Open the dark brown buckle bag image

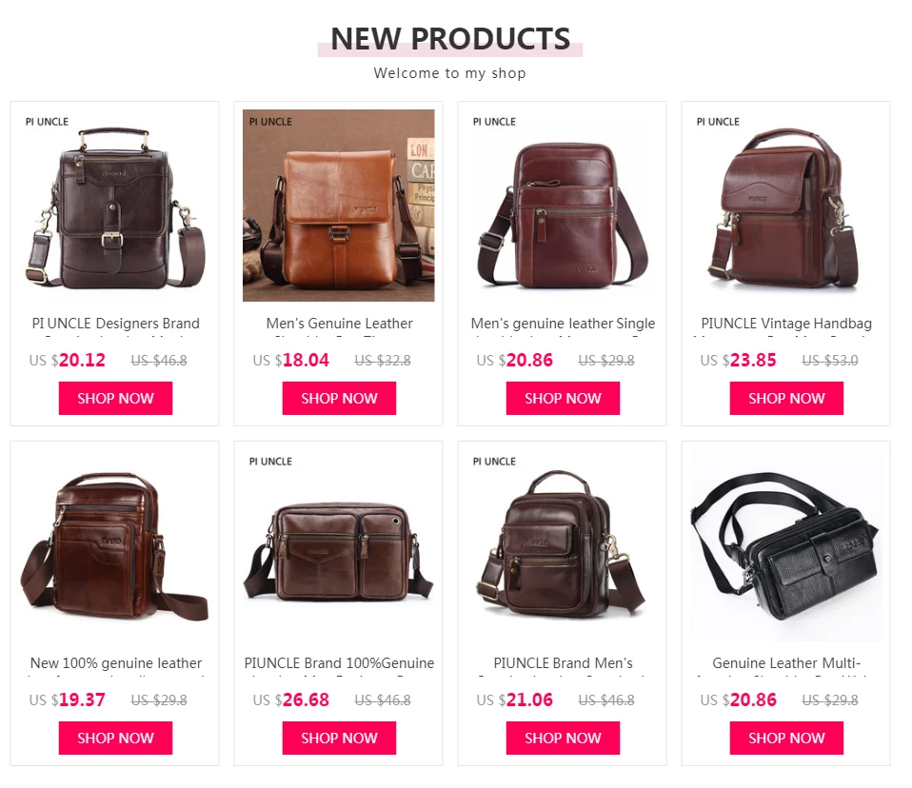point(115,206)
